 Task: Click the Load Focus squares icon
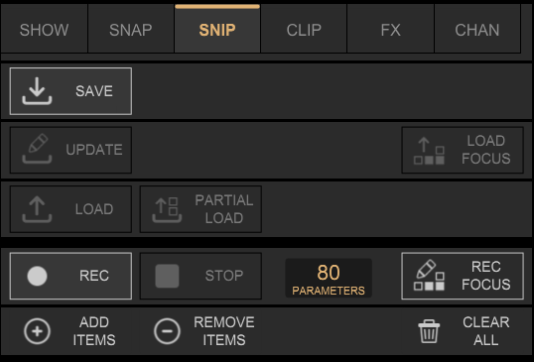click(429, 151)
